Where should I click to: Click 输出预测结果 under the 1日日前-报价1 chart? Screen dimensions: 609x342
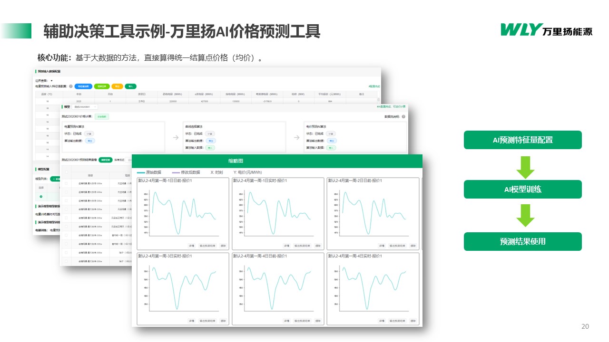pos(207,246)
